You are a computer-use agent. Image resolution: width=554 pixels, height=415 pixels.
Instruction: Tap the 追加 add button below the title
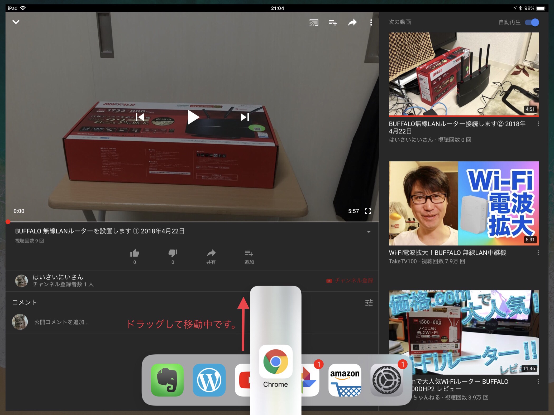click(249, 257)
